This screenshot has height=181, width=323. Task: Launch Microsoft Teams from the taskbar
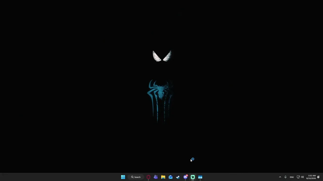[x=156, y=177]
